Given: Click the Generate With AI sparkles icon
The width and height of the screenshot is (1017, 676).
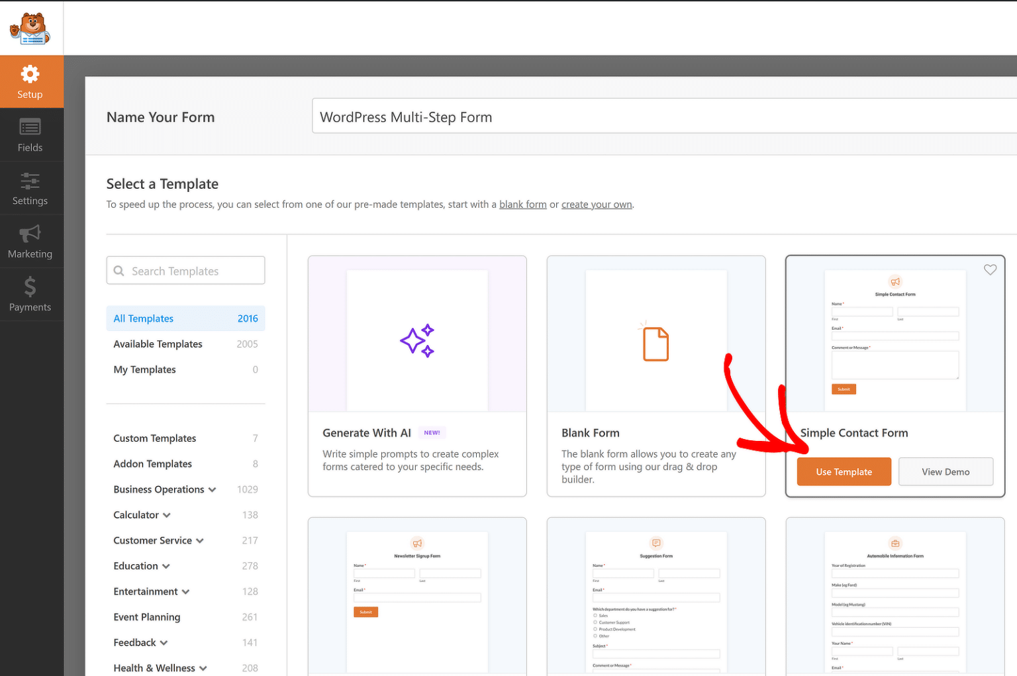Looking at the screenshot, I should (416, 340).
